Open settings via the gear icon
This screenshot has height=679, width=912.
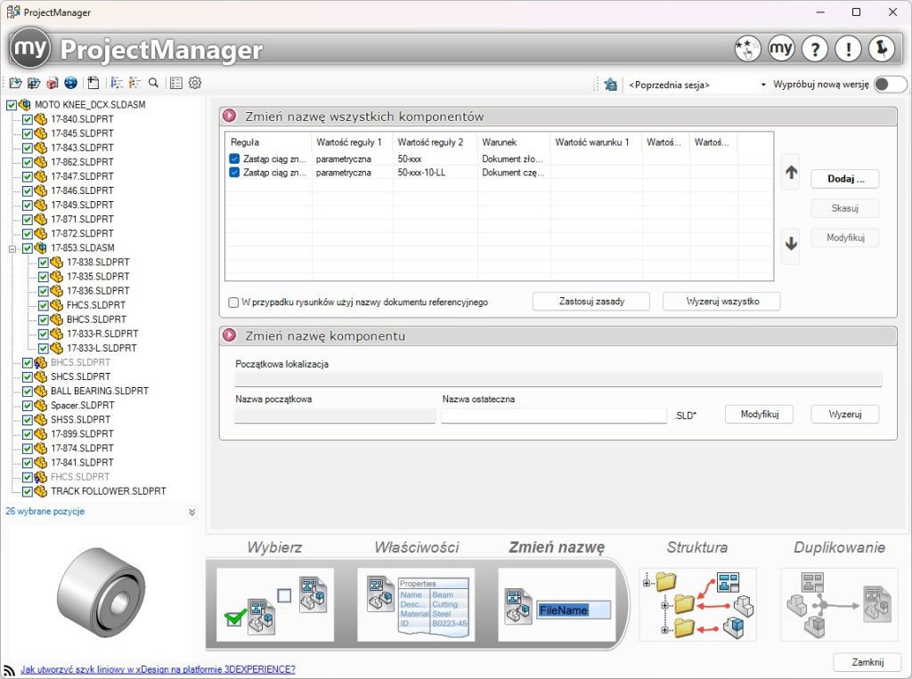[x=195, y=83]
